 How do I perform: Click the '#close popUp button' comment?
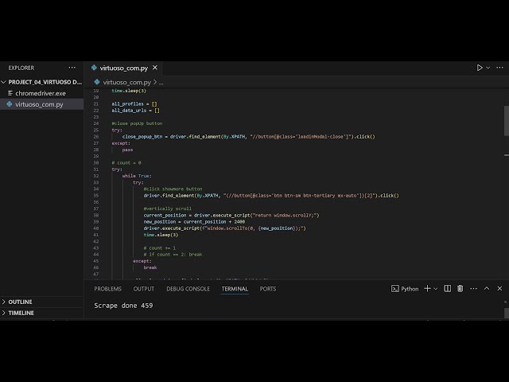(137, 123)
